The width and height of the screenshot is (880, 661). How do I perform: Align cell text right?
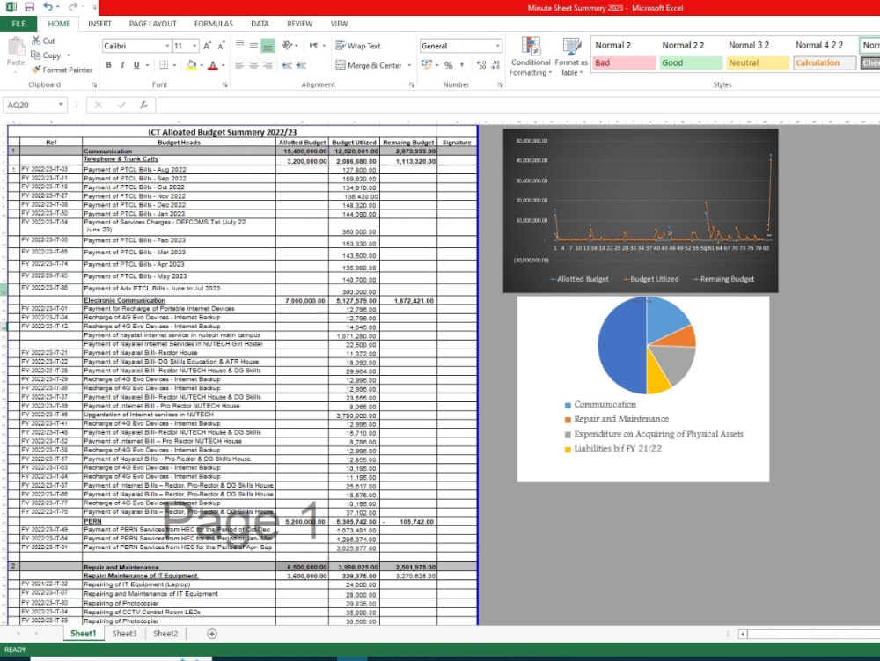[268, 65]
